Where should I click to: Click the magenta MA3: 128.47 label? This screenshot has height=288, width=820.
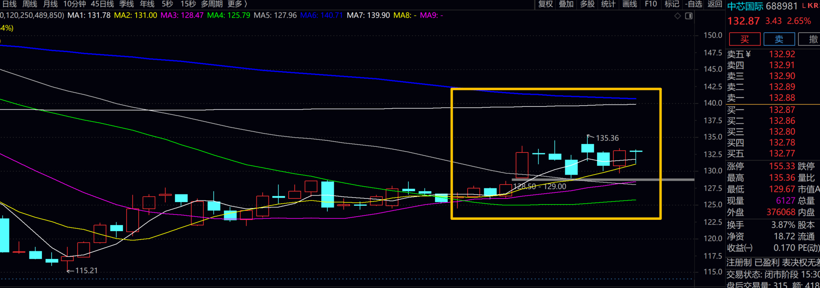[182, 15]
